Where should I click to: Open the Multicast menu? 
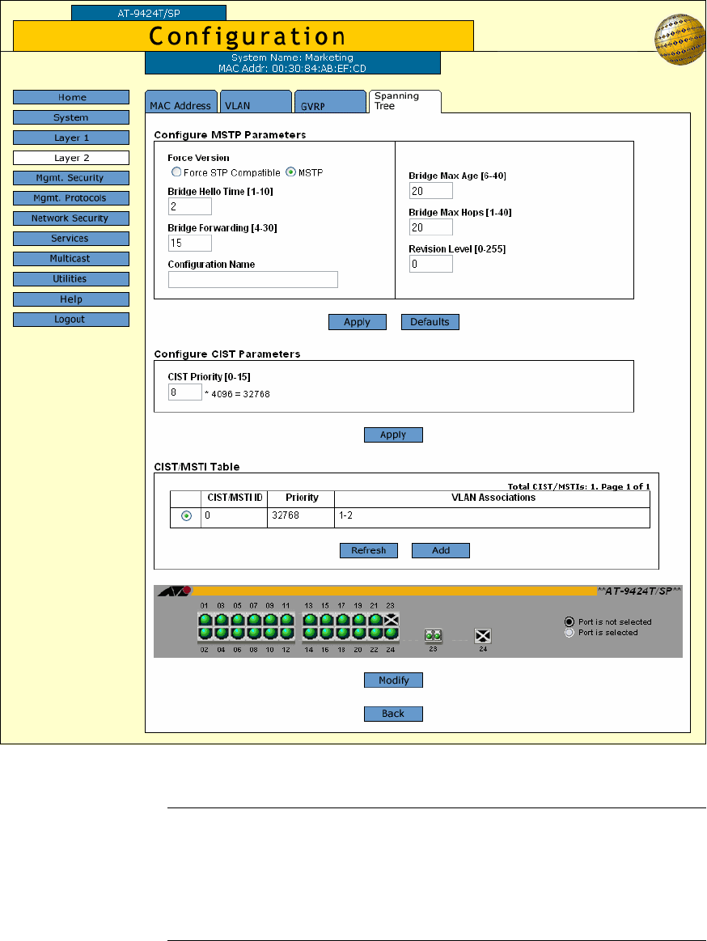[71, 259]
